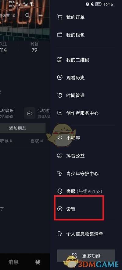Open the wallet icon next to 我的钱包
Image resolution: width=122 pixels, height=270 pixels.
(x=59, y=35)
